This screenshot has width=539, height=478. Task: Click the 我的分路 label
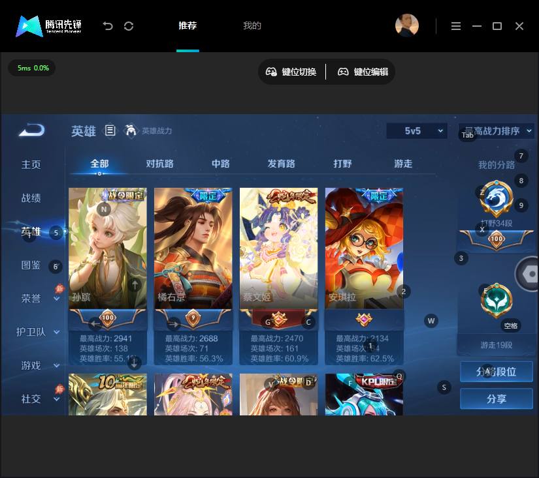497,165
